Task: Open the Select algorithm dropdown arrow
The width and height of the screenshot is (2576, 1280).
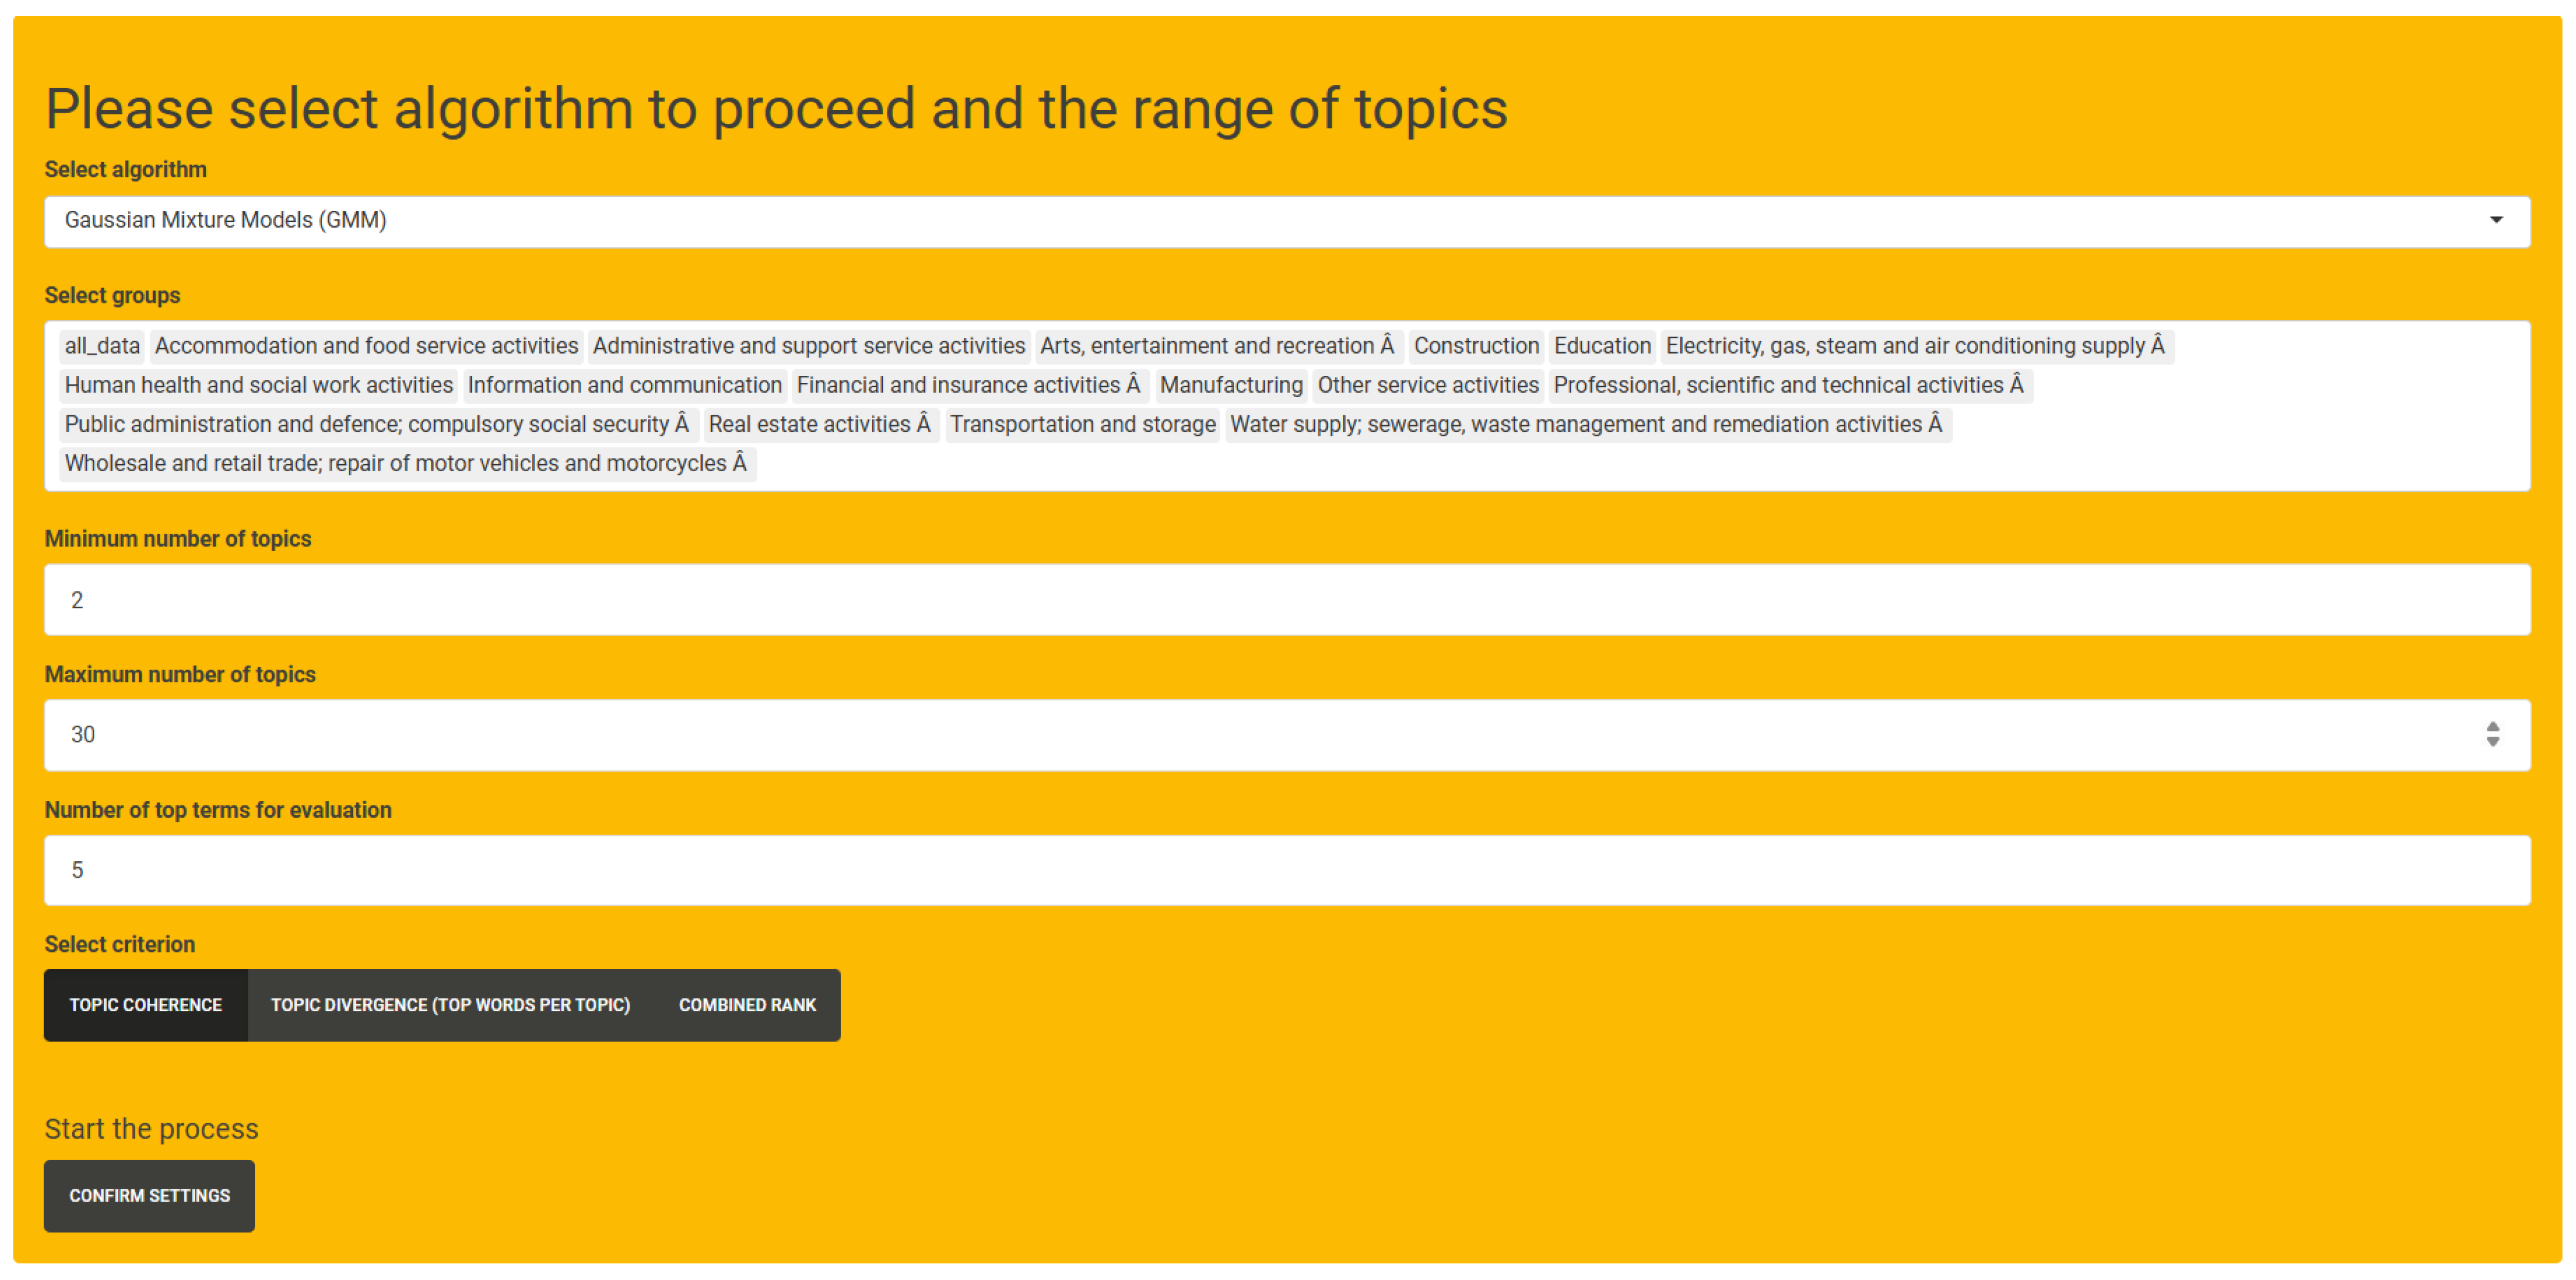Action: [2496, 220]
